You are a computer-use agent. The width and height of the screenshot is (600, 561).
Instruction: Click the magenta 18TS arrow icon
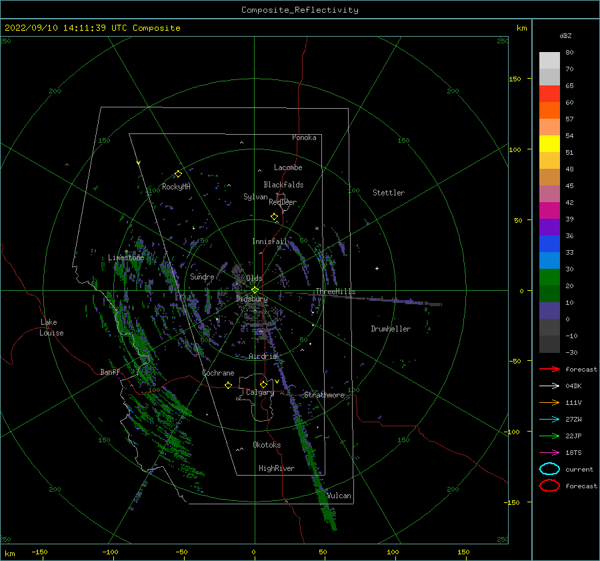pos(549,453)
